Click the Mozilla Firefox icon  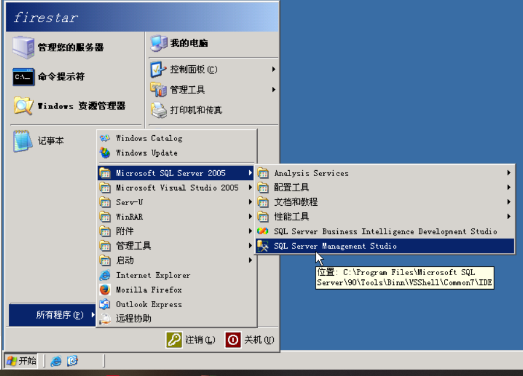pyautogui.click(x=105, y=290)
